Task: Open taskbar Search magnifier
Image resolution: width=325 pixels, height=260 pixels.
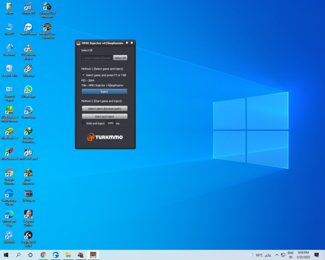Action: [18, 255]
